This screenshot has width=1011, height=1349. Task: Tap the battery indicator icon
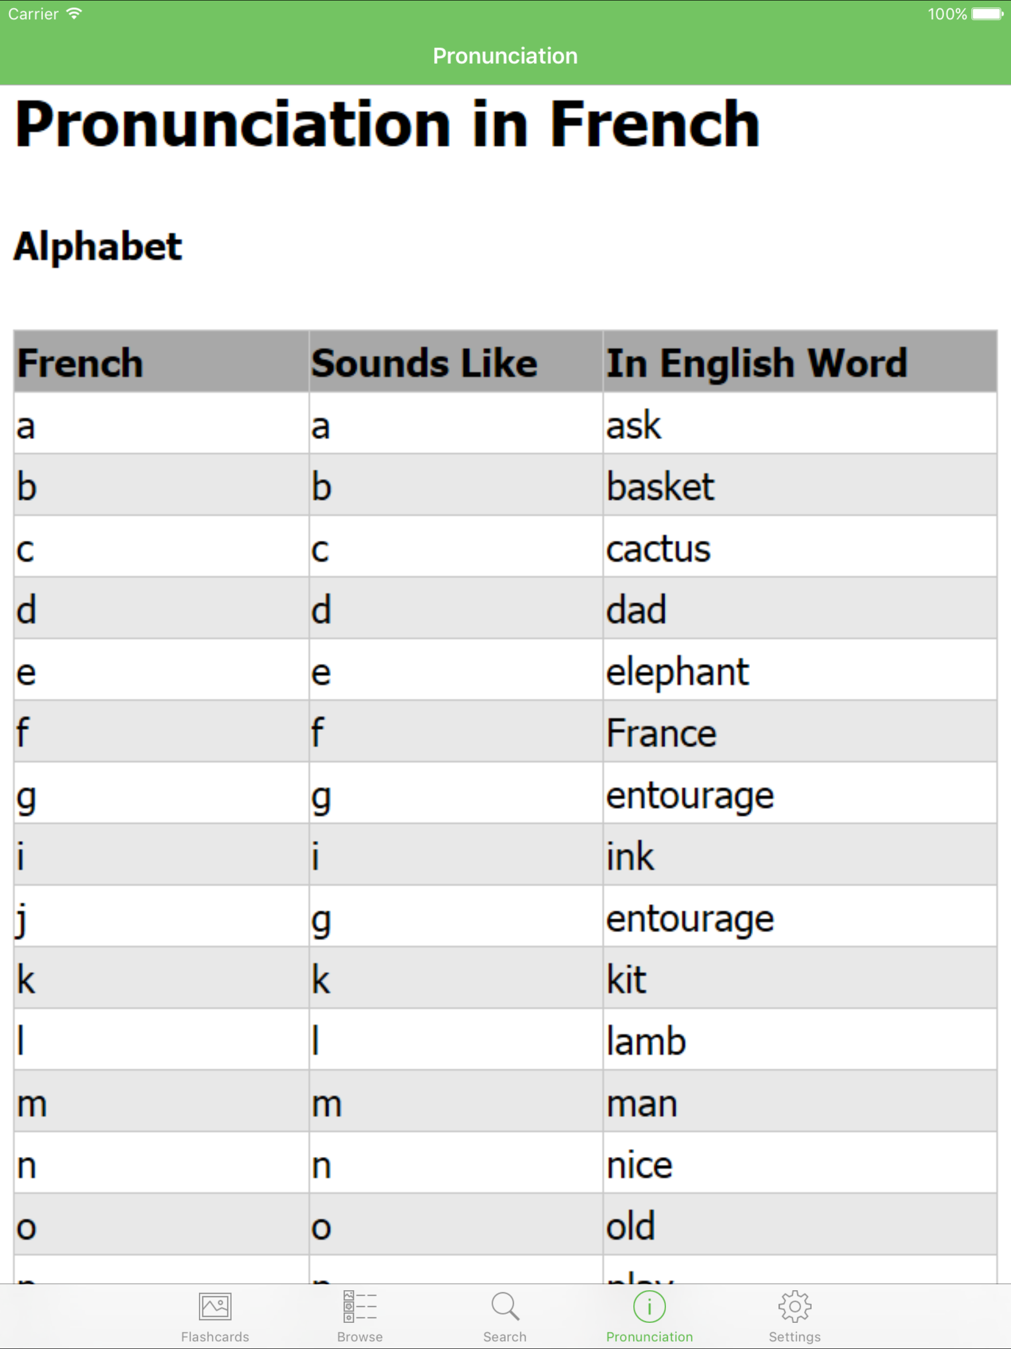tap(987, 14)
